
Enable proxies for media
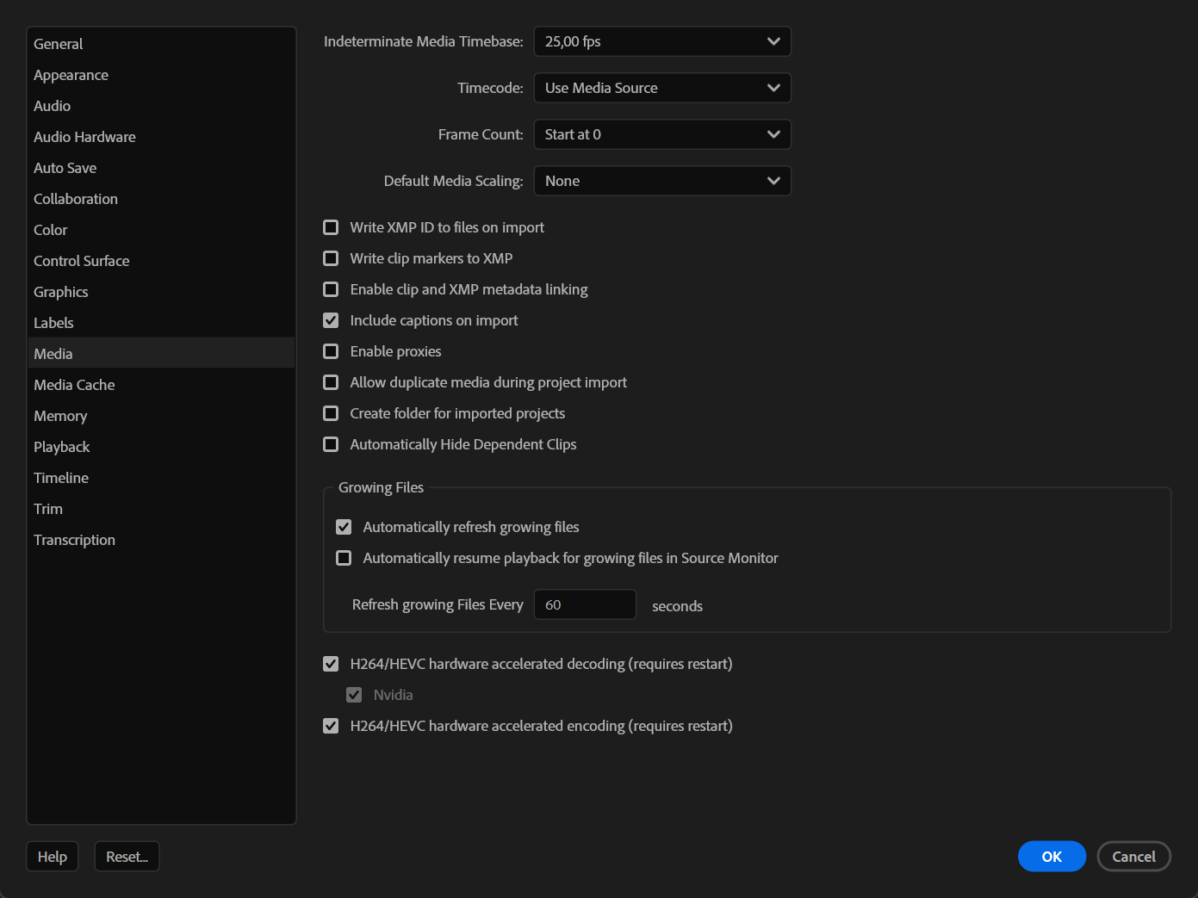(331, 350)
